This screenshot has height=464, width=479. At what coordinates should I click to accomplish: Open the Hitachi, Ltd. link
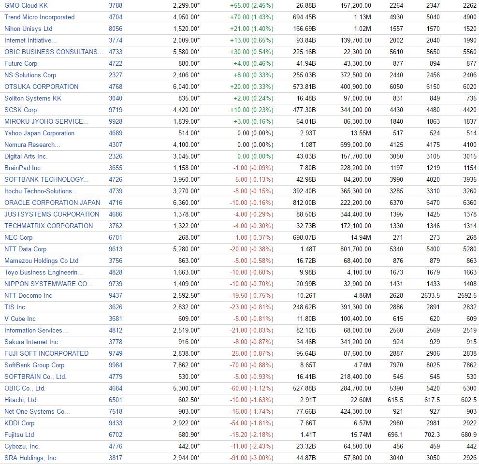pyautogui.click(x=21, y=400)
